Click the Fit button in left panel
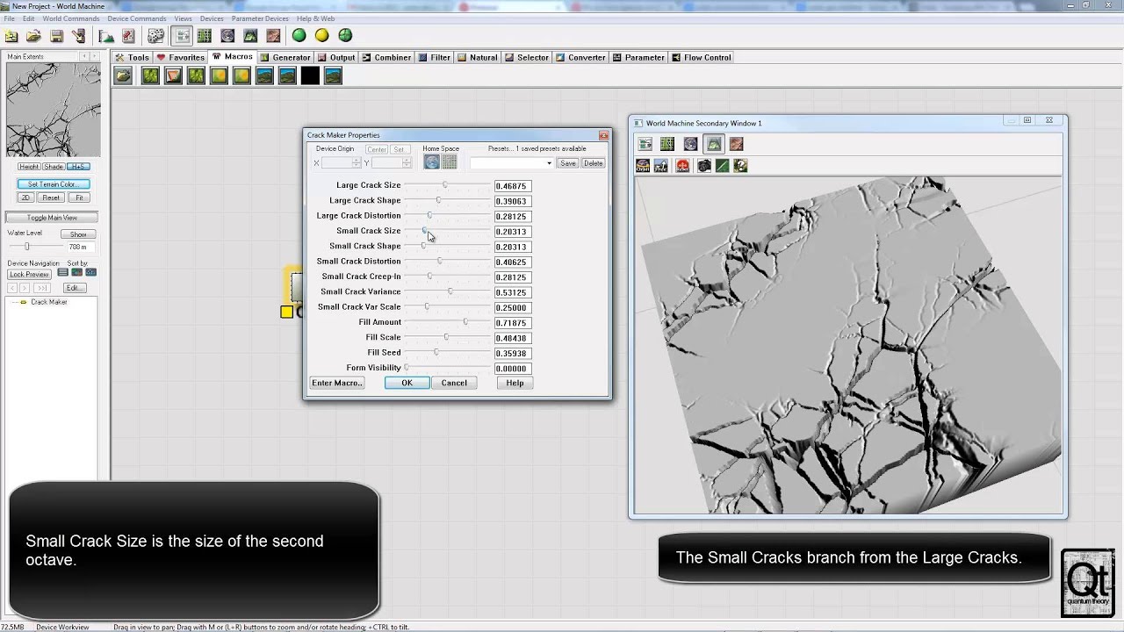This screenshot has width=1124, height=632. point(79,197)
